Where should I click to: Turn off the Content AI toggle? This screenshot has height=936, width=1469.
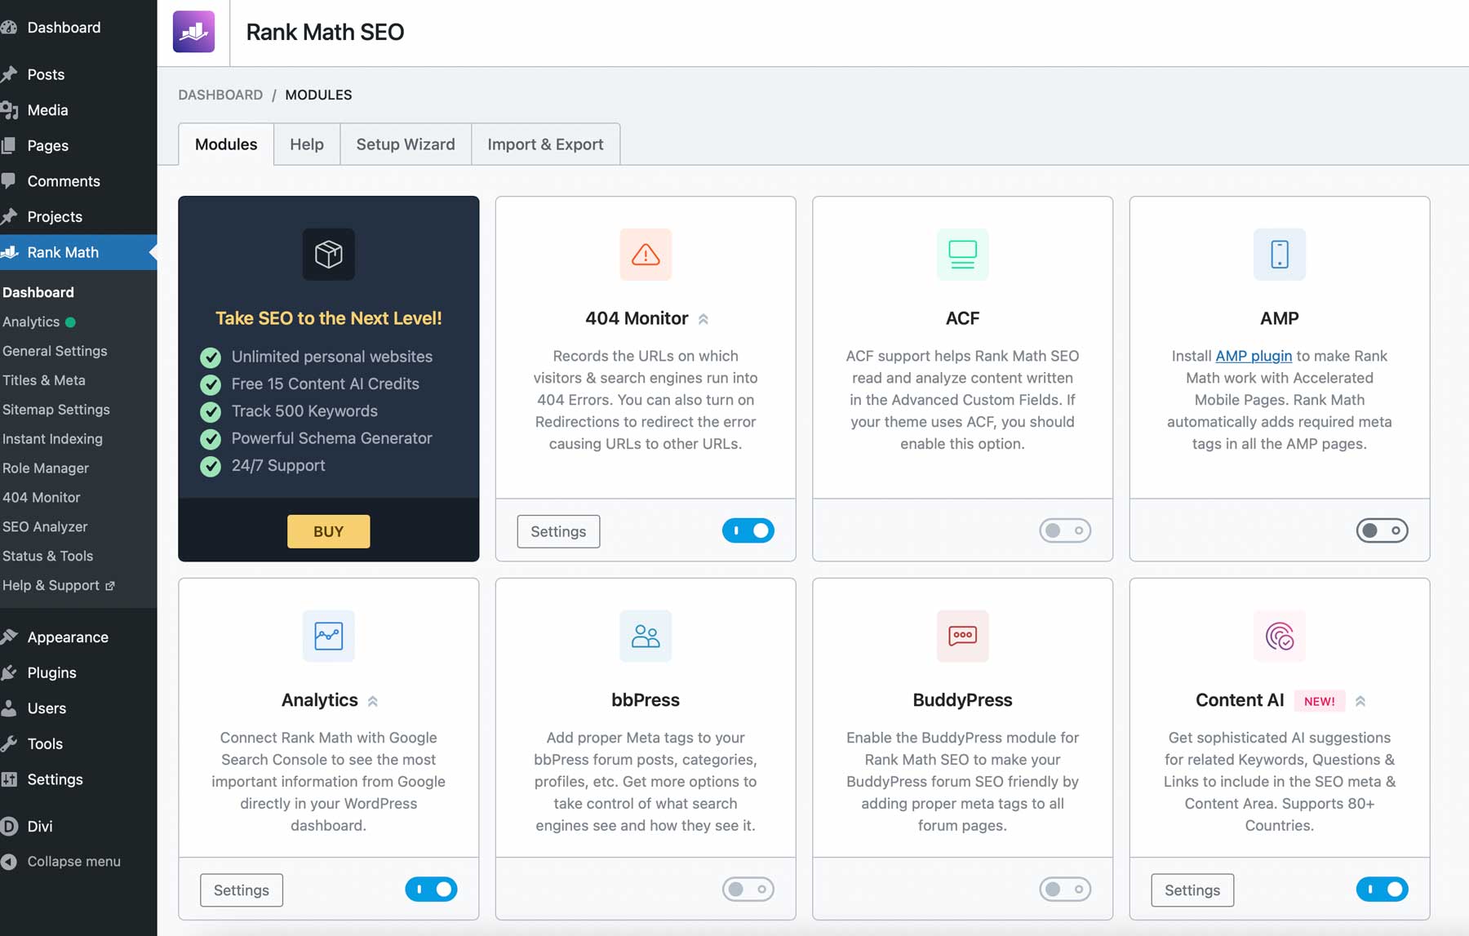coord(1382,889)
